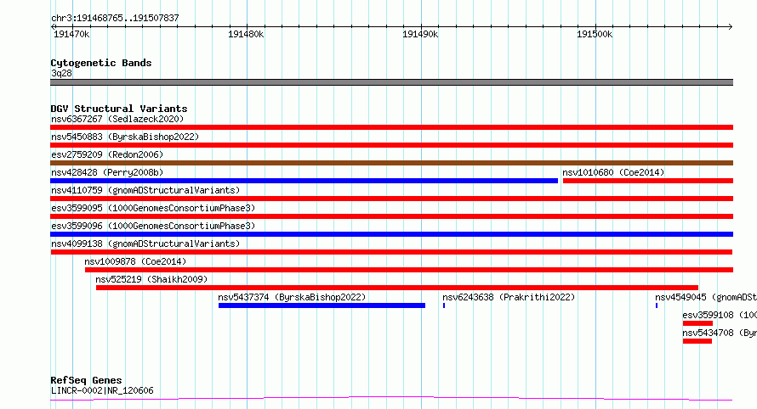Viewport: 757px width, 409px height.
Task: Select the nsv5450883 red variant bar
Action: pyautogui.click(x=391, y=145)
